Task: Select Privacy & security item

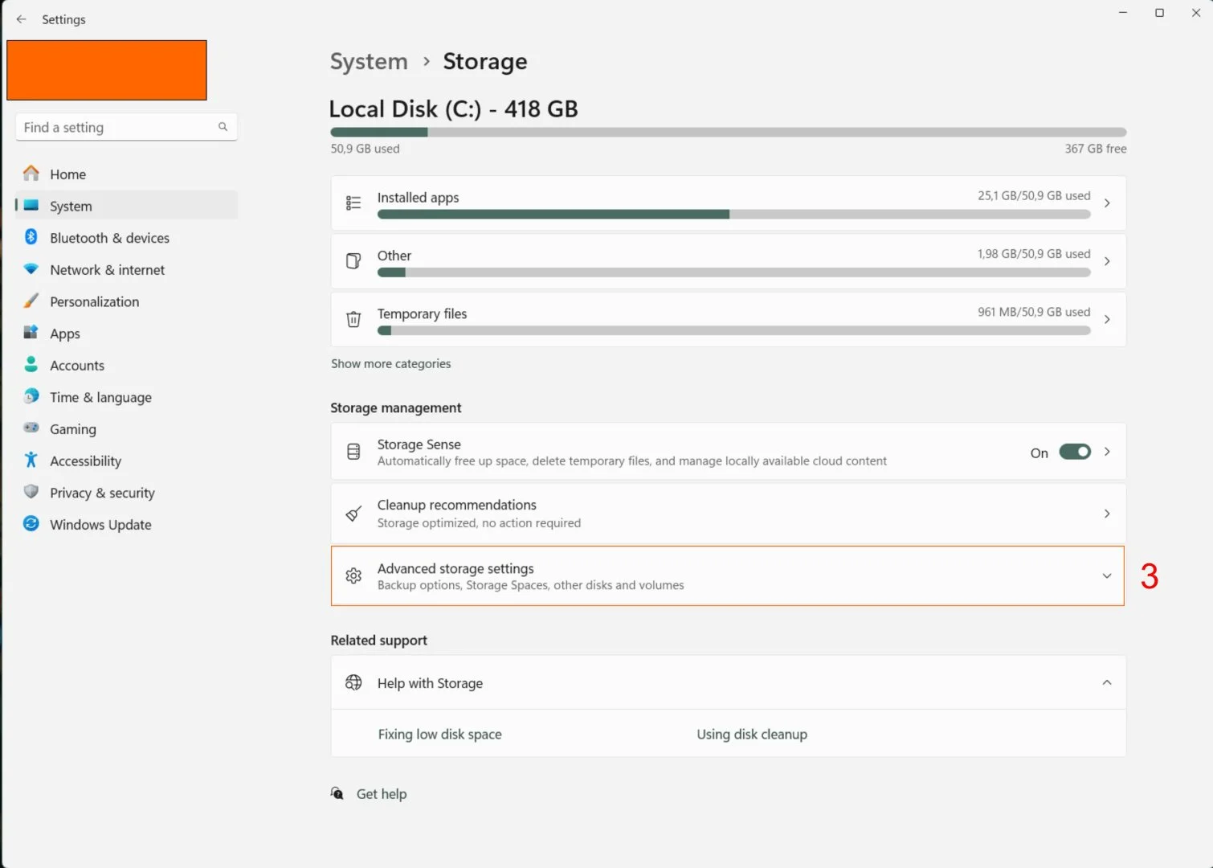Action: click(127, 493)
